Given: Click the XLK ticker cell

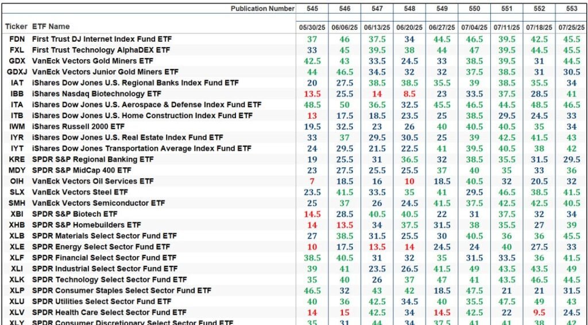Looking at the screenshot, I should coord(17,280).
